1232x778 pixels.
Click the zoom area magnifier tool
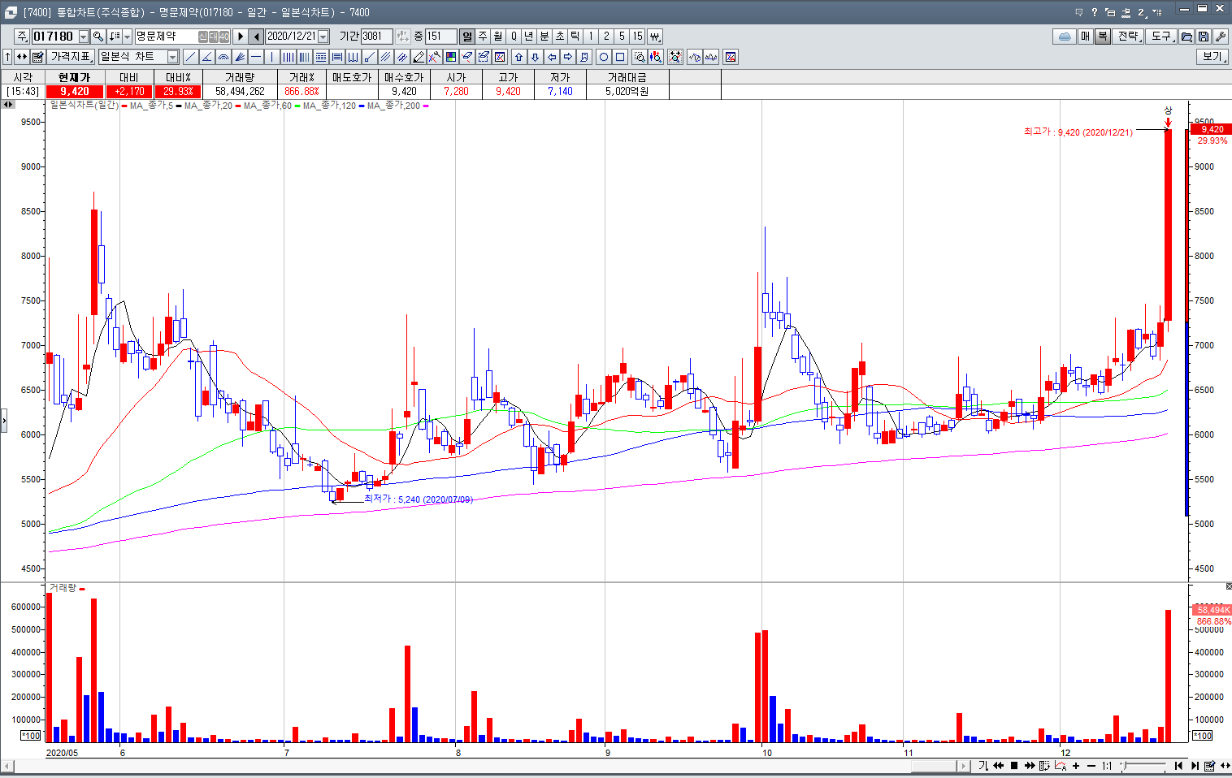[x=640, y=57]
